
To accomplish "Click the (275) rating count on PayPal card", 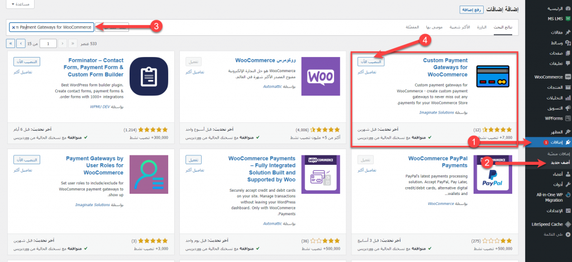I will (477, 241).
